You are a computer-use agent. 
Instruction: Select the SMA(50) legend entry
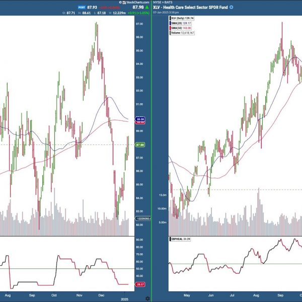[181, 28]
